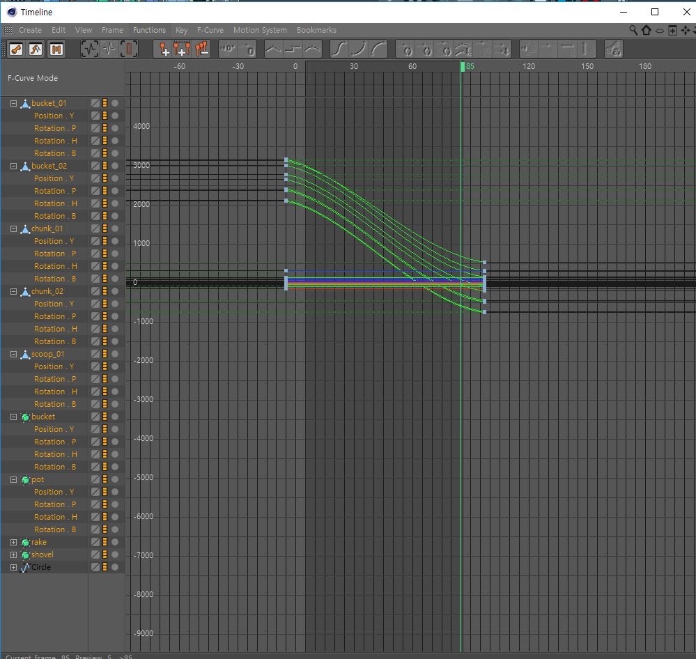
Task: Click the rightmost key-with-gear toolbar icon
Action: click(613, 49)
